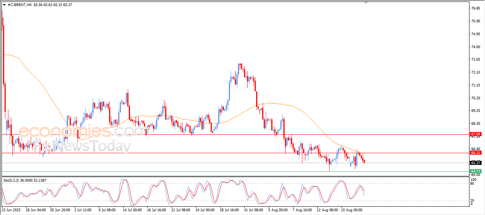The image size is (485, 215).
Task: Click the 9 Jul 08:00 time label
Action: point(108,209)
